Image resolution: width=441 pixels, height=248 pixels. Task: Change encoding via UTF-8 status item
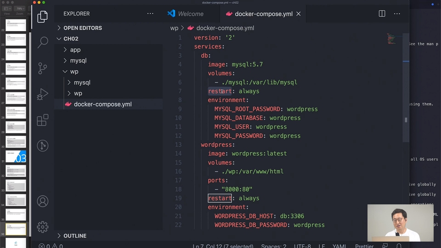click(x=302, y=246)
